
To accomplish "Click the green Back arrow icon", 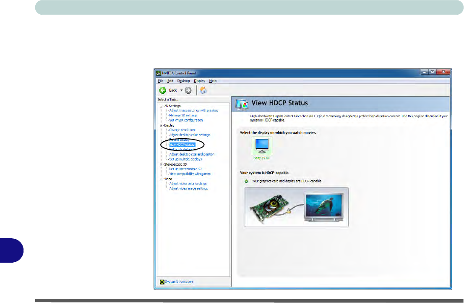I will coord(162,90).
